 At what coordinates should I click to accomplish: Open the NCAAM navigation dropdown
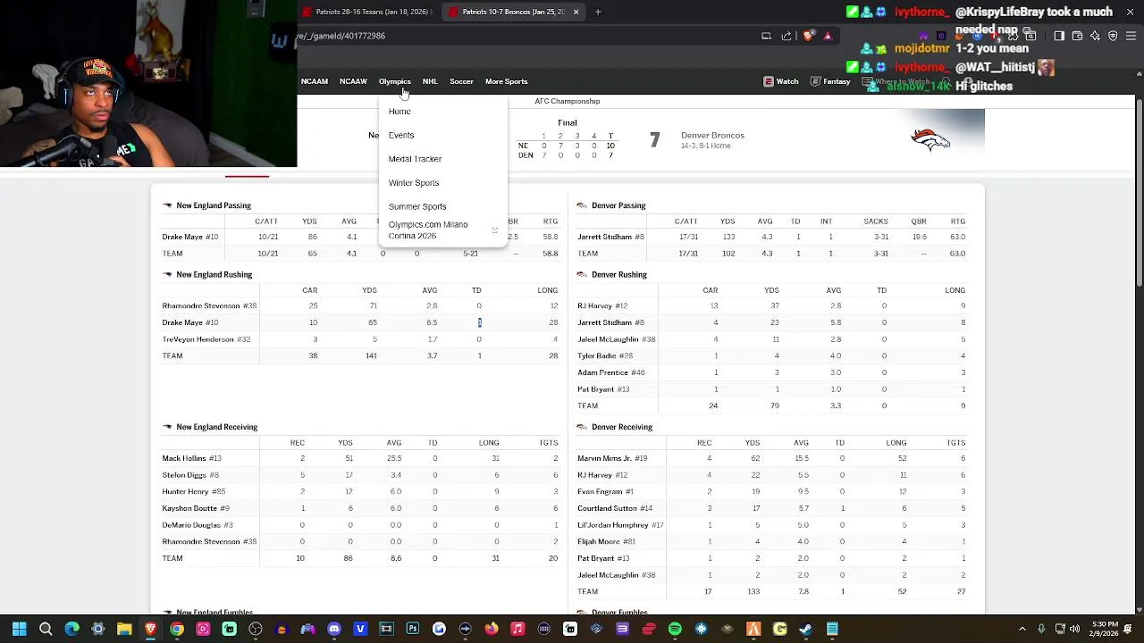tap(315, 81)
